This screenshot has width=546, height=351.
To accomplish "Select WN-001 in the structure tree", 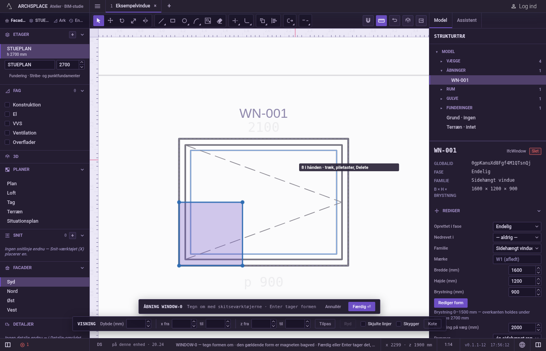I will click(x=487, y=80).
